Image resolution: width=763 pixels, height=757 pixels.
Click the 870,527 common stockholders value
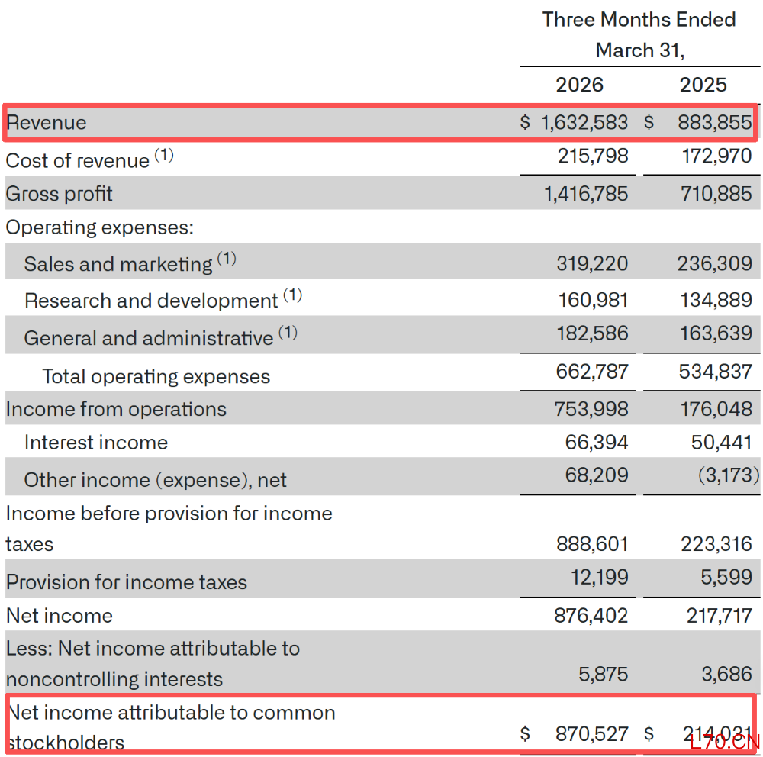coord(592,733)
